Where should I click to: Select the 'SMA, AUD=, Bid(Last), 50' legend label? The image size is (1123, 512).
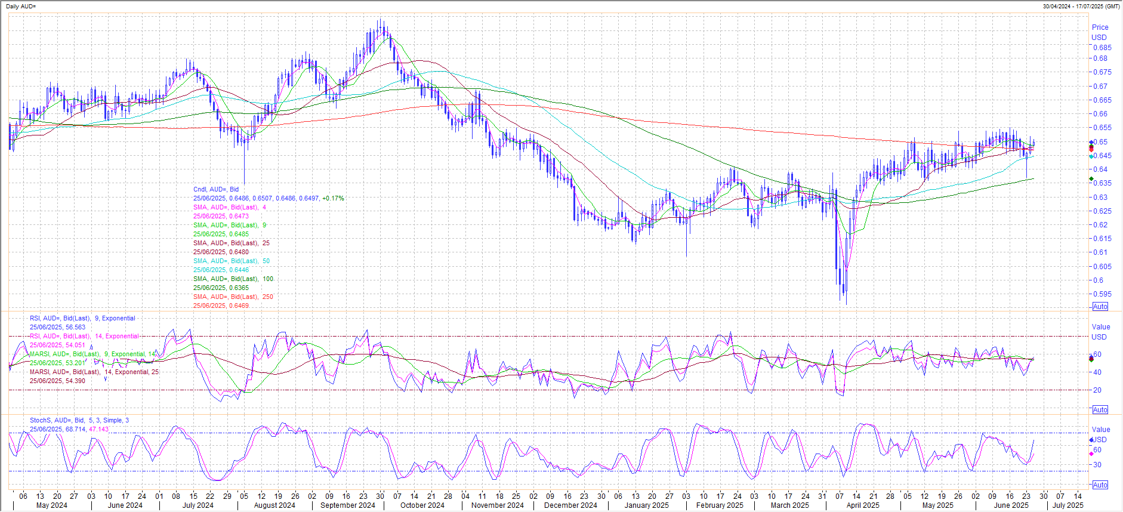[232, 261]
